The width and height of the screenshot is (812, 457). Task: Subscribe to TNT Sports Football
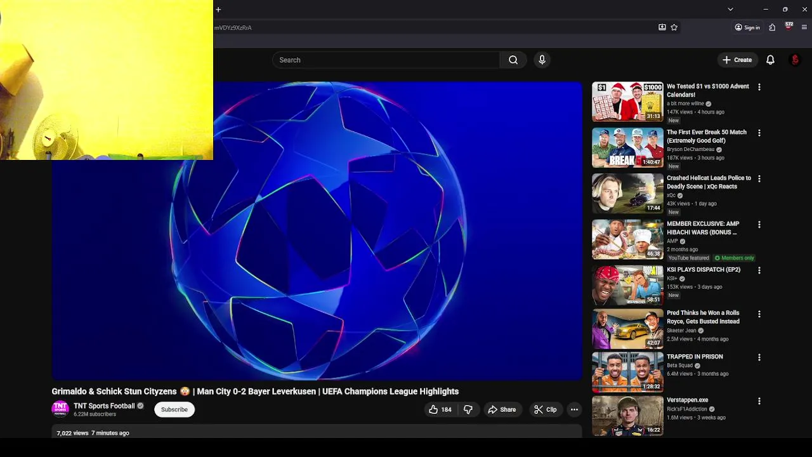click(174, 409)
